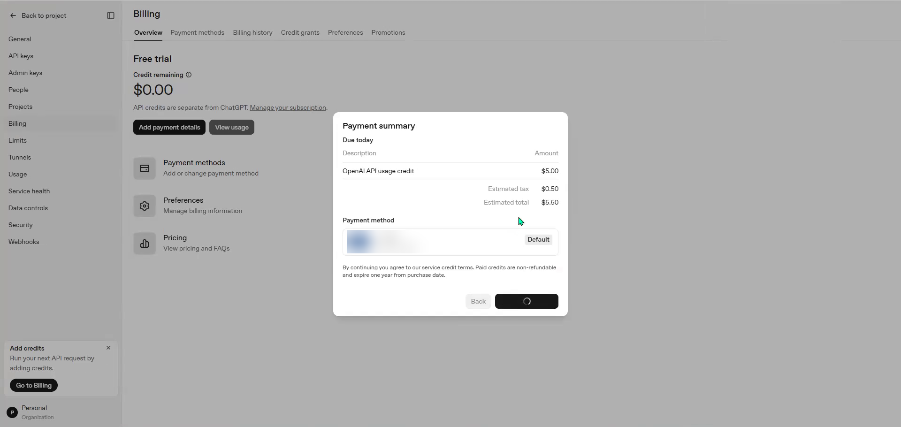Click the bar chart icon beside Pricing
901x427 pixels.
click(145, 244)
